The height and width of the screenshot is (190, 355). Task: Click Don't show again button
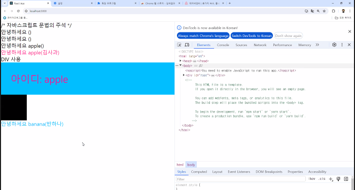pyautogui.click(x=288, y=36)
